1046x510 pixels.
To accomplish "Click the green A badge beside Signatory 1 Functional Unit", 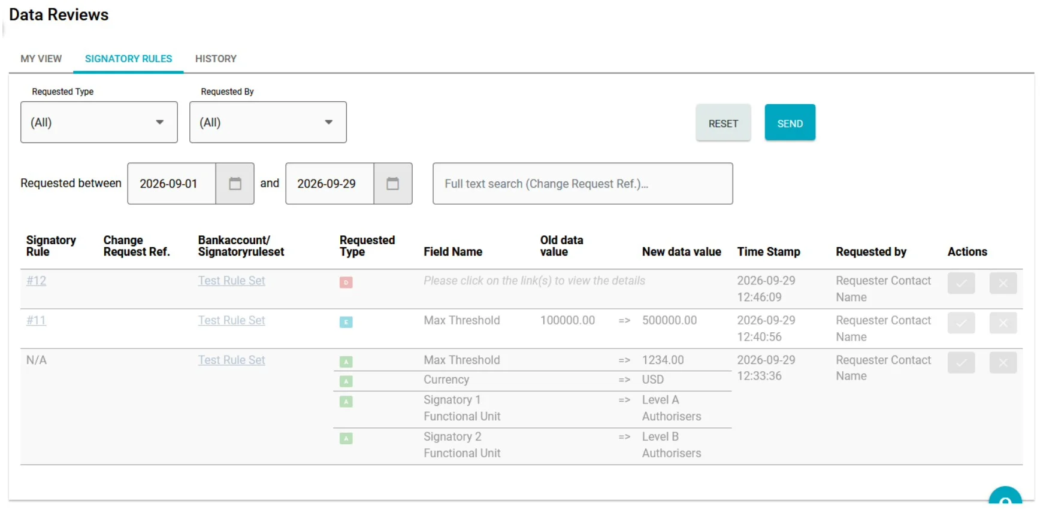I will pos(346,402).
